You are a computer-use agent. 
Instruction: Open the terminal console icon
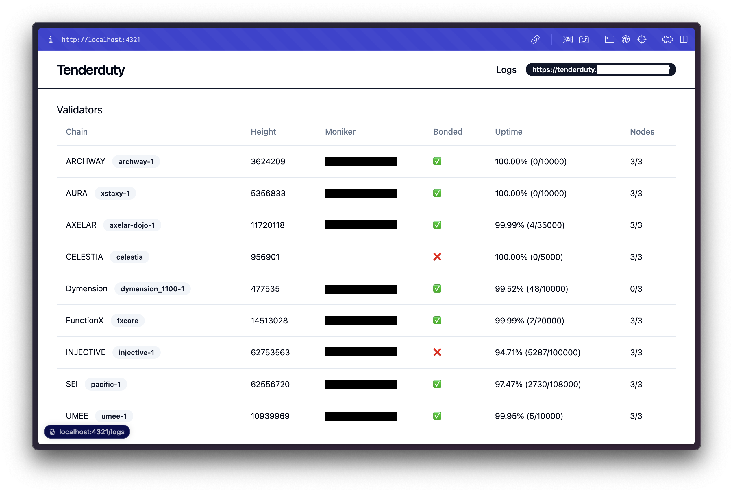point(609,39)
